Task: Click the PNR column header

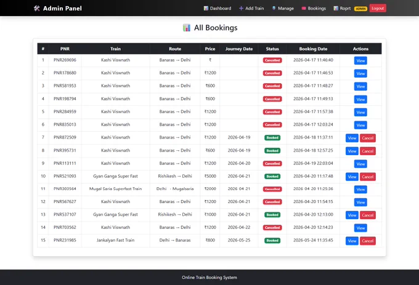Action: click(65, 49)
